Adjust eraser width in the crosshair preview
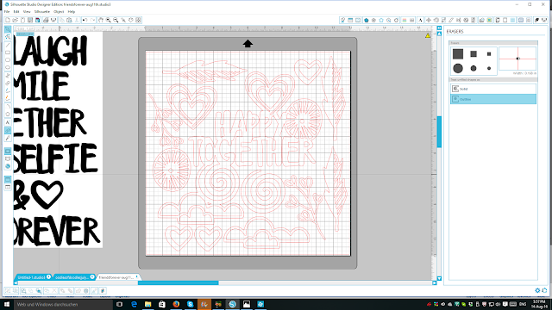Image resolution: width=552 pixels, height=310 pixels. pos(517,59)
